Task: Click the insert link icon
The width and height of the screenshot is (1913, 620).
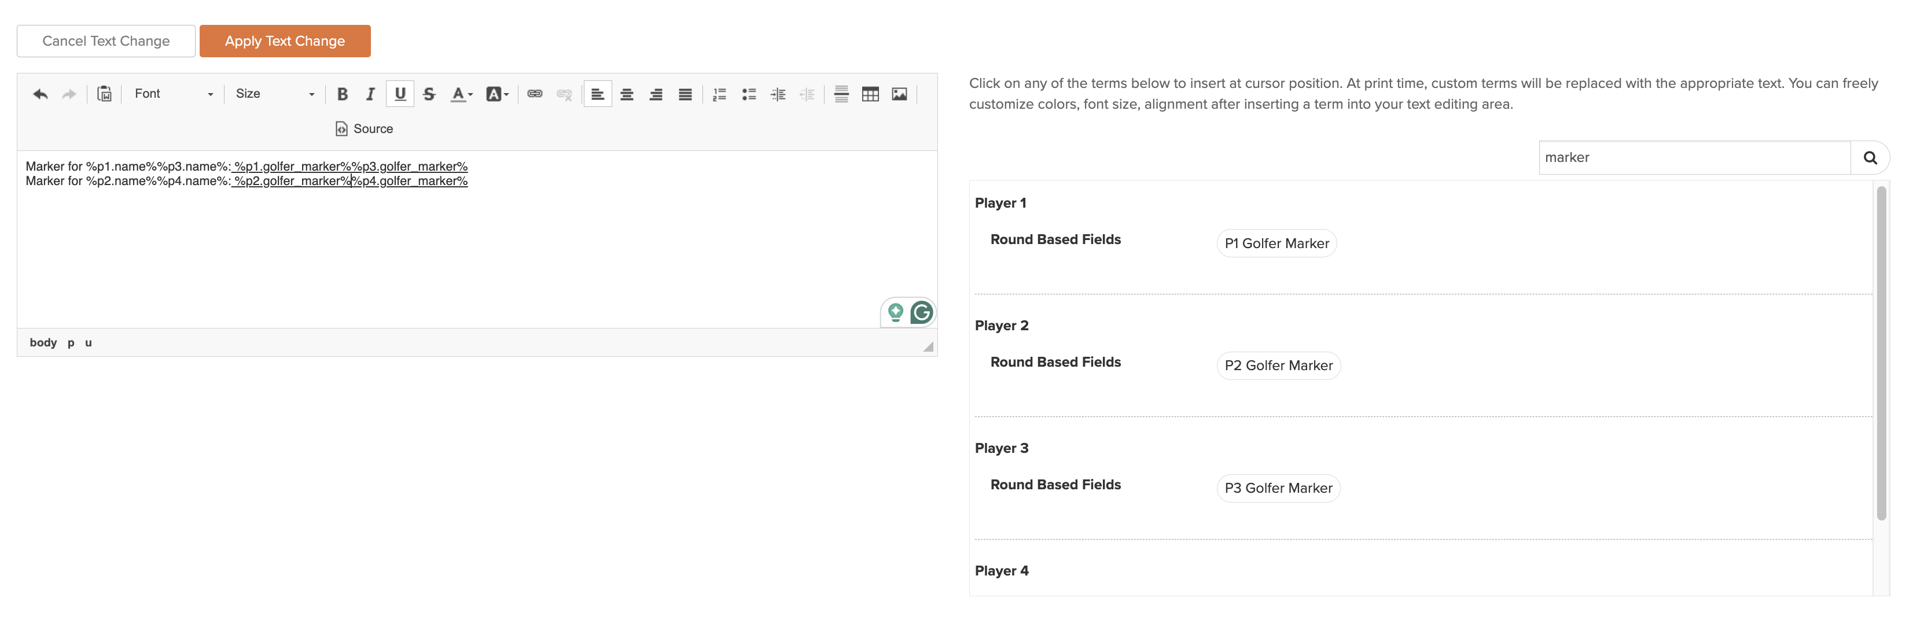Action: (535, 94)
